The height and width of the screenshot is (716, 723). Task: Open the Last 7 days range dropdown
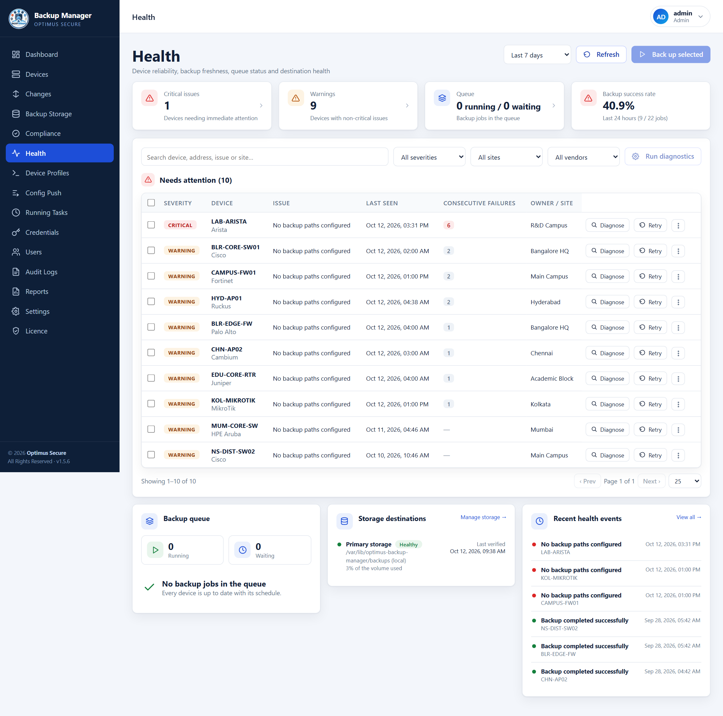pos(537,55)
